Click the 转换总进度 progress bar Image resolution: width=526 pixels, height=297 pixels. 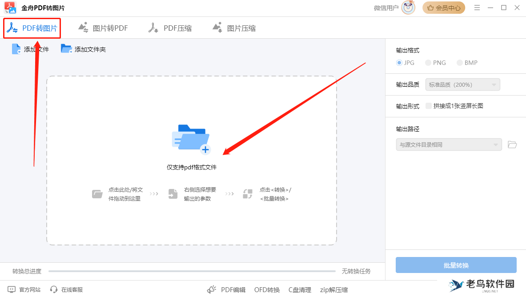tap(191, 271)
